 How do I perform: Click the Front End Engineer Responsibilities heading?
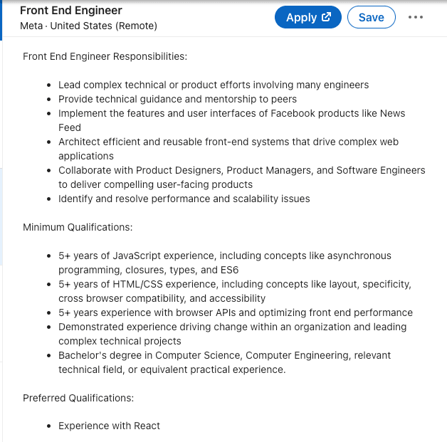(x=105, y=56)
